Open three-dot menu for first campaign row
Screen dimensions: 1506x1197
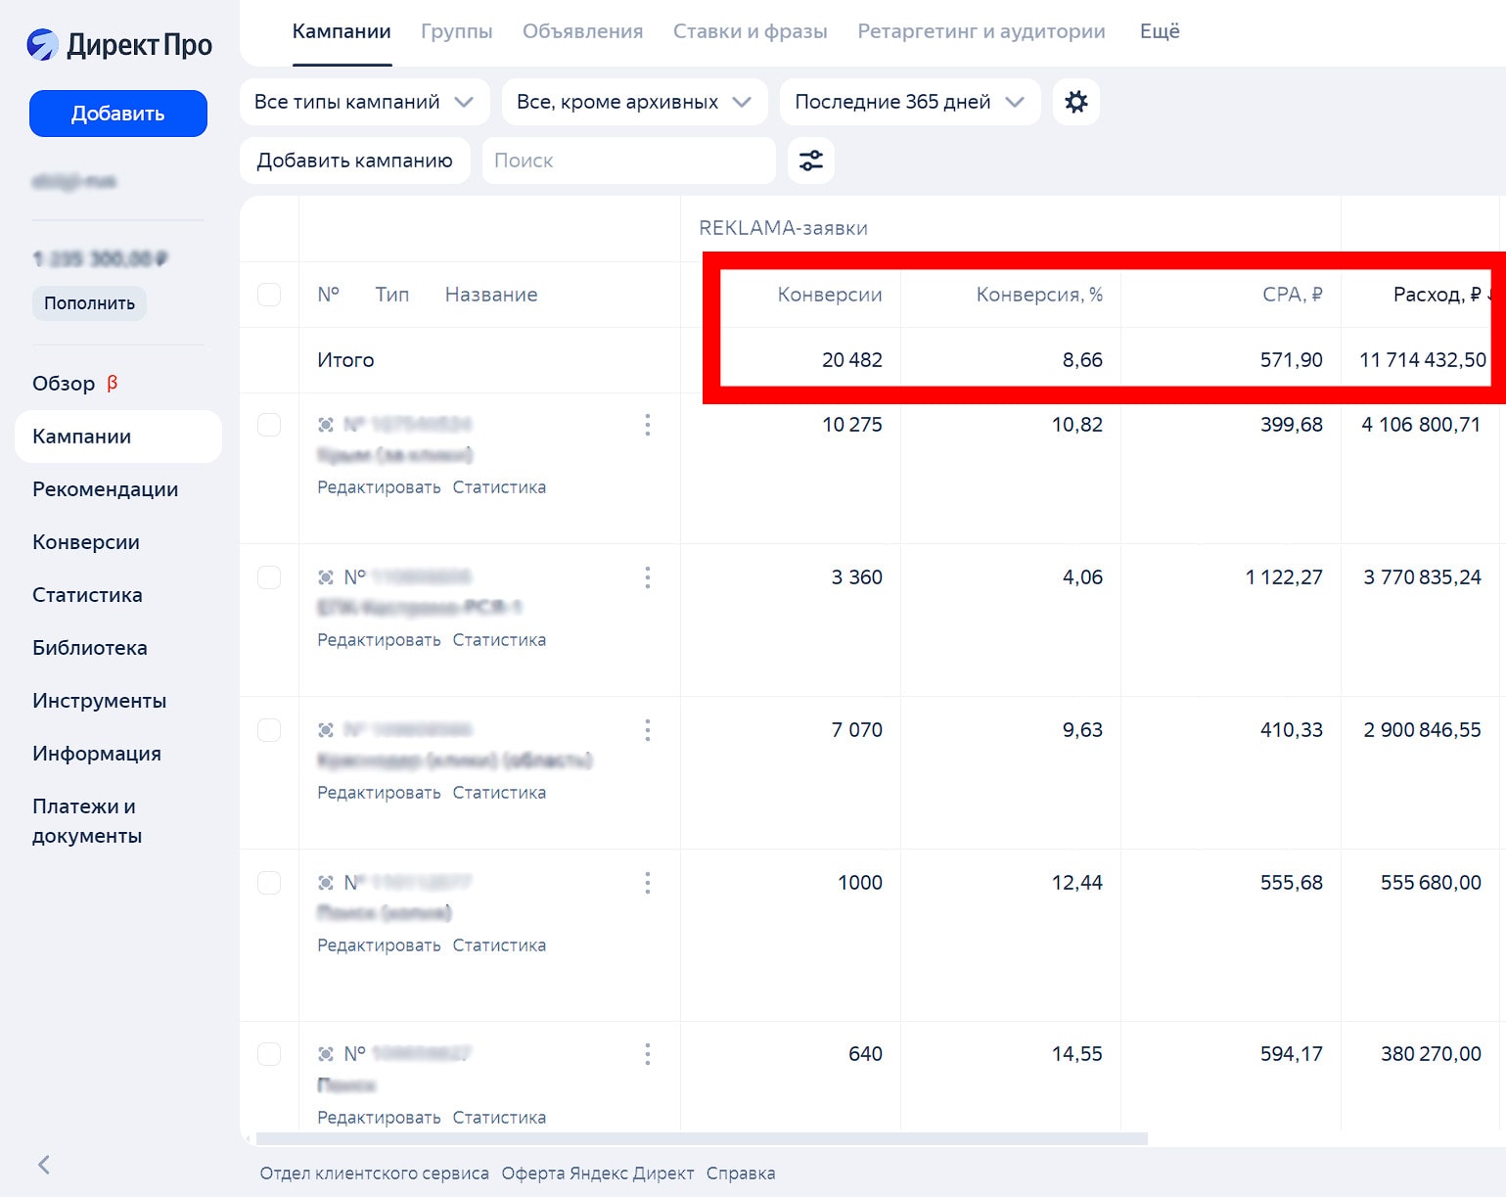point(647,425)
